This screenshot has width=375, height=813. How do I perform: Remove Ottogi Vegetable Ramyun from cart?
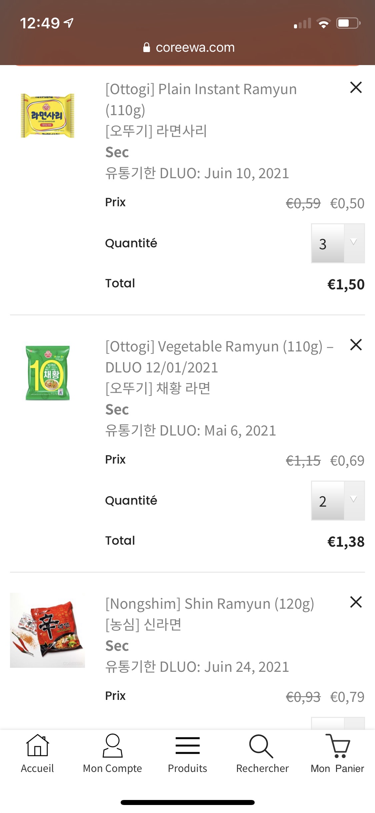356,345
